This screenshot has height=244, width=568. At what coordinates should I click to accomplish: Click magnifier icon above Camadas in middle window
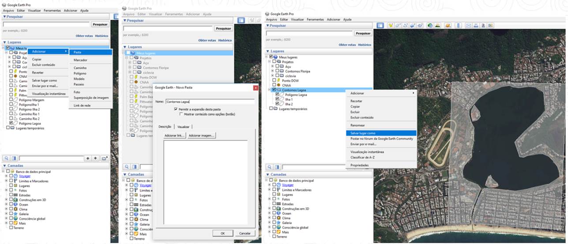click(x=127, y=166)
